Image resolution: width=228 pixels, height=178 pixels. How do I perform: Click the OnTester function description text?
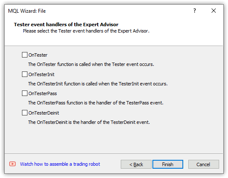(91, 64)
